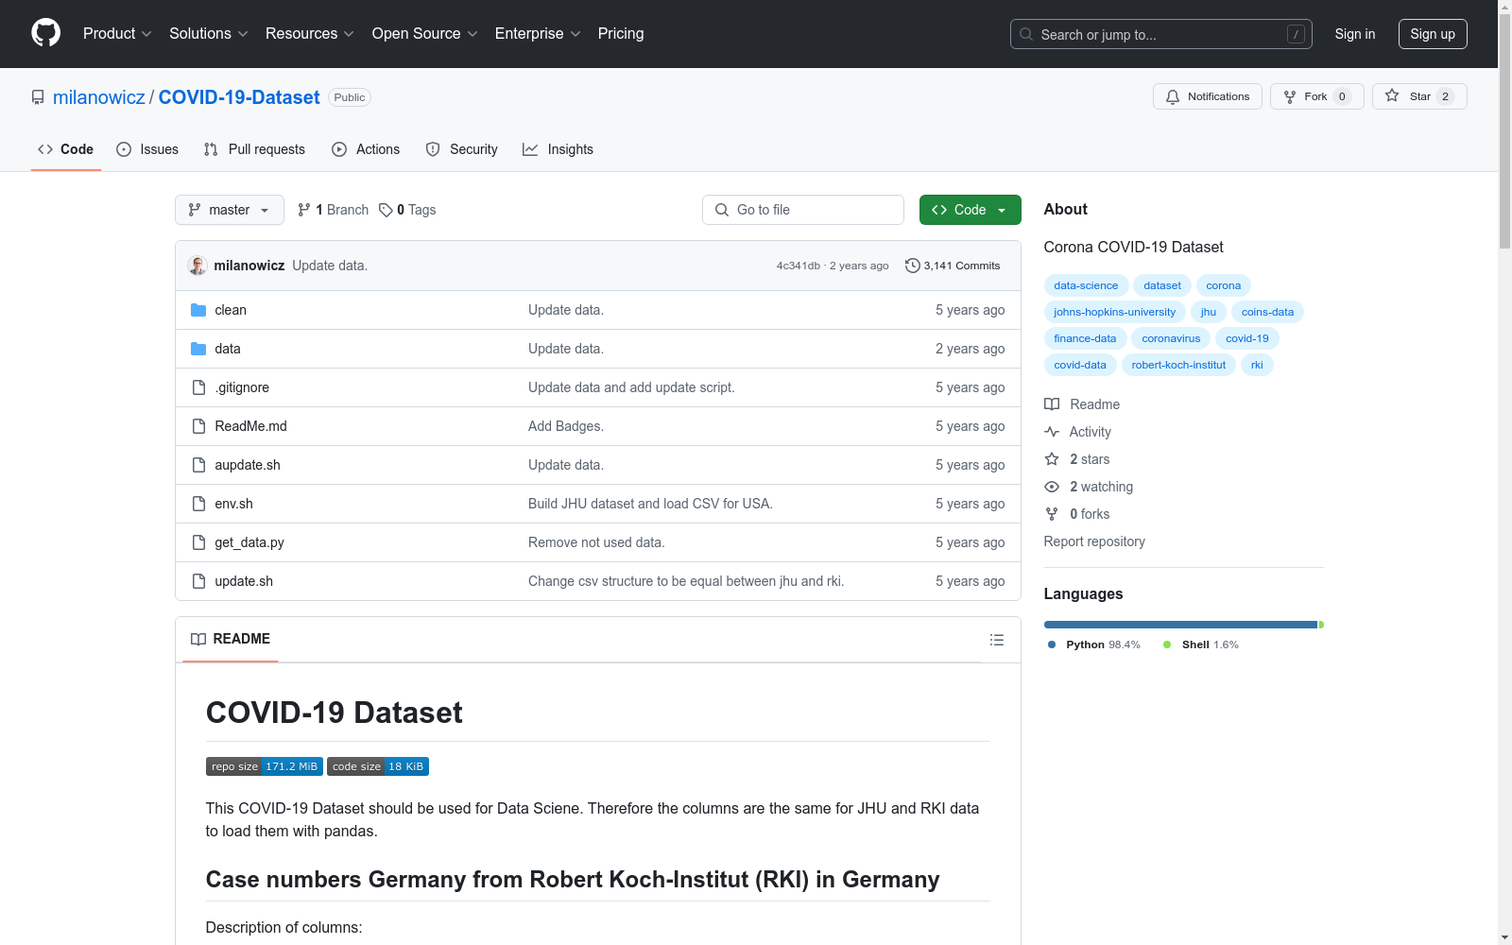Click the branch icon beside 1 Branch
The height and width of the screenshot is (945, 1512).
(x=304, y=210)
